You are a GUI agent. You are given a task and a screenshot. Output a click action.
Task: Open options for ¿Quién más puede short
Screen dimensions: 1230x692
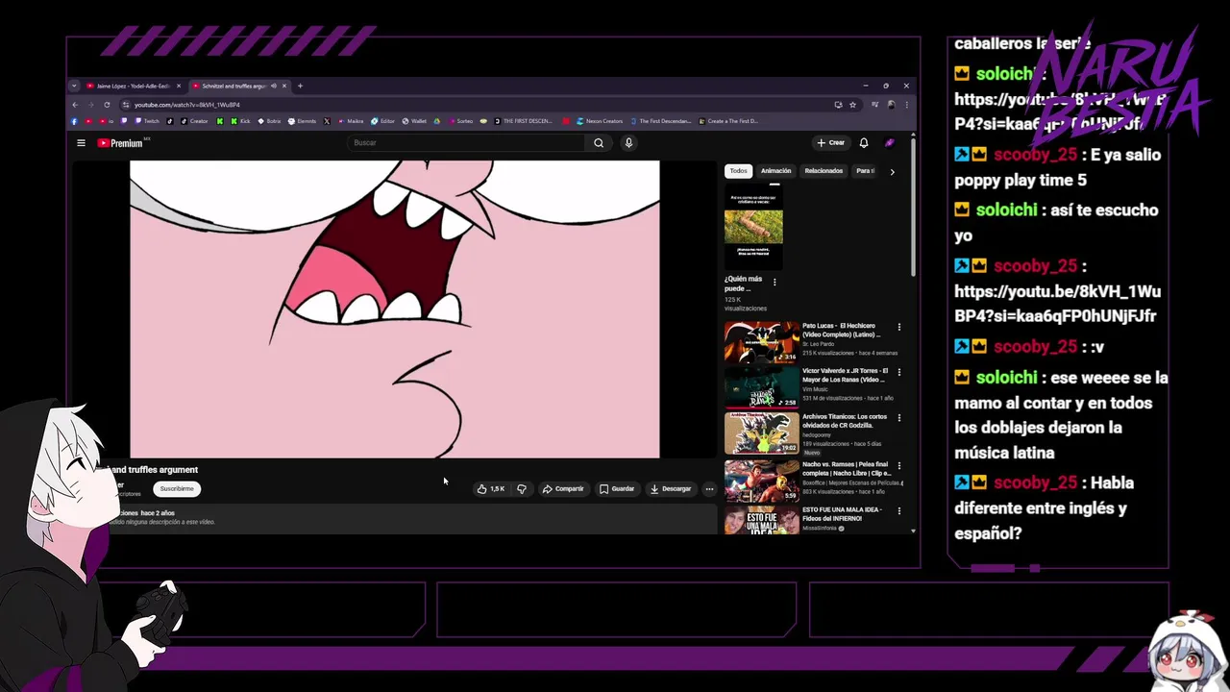pyautogui.click(x=775, y=283)
